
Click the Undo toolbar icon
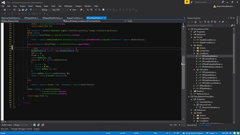[x=31, y=10]
